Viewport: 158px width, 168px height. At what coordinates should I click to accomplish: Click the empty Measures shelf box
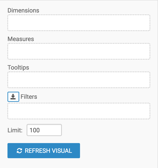[79, 51]
